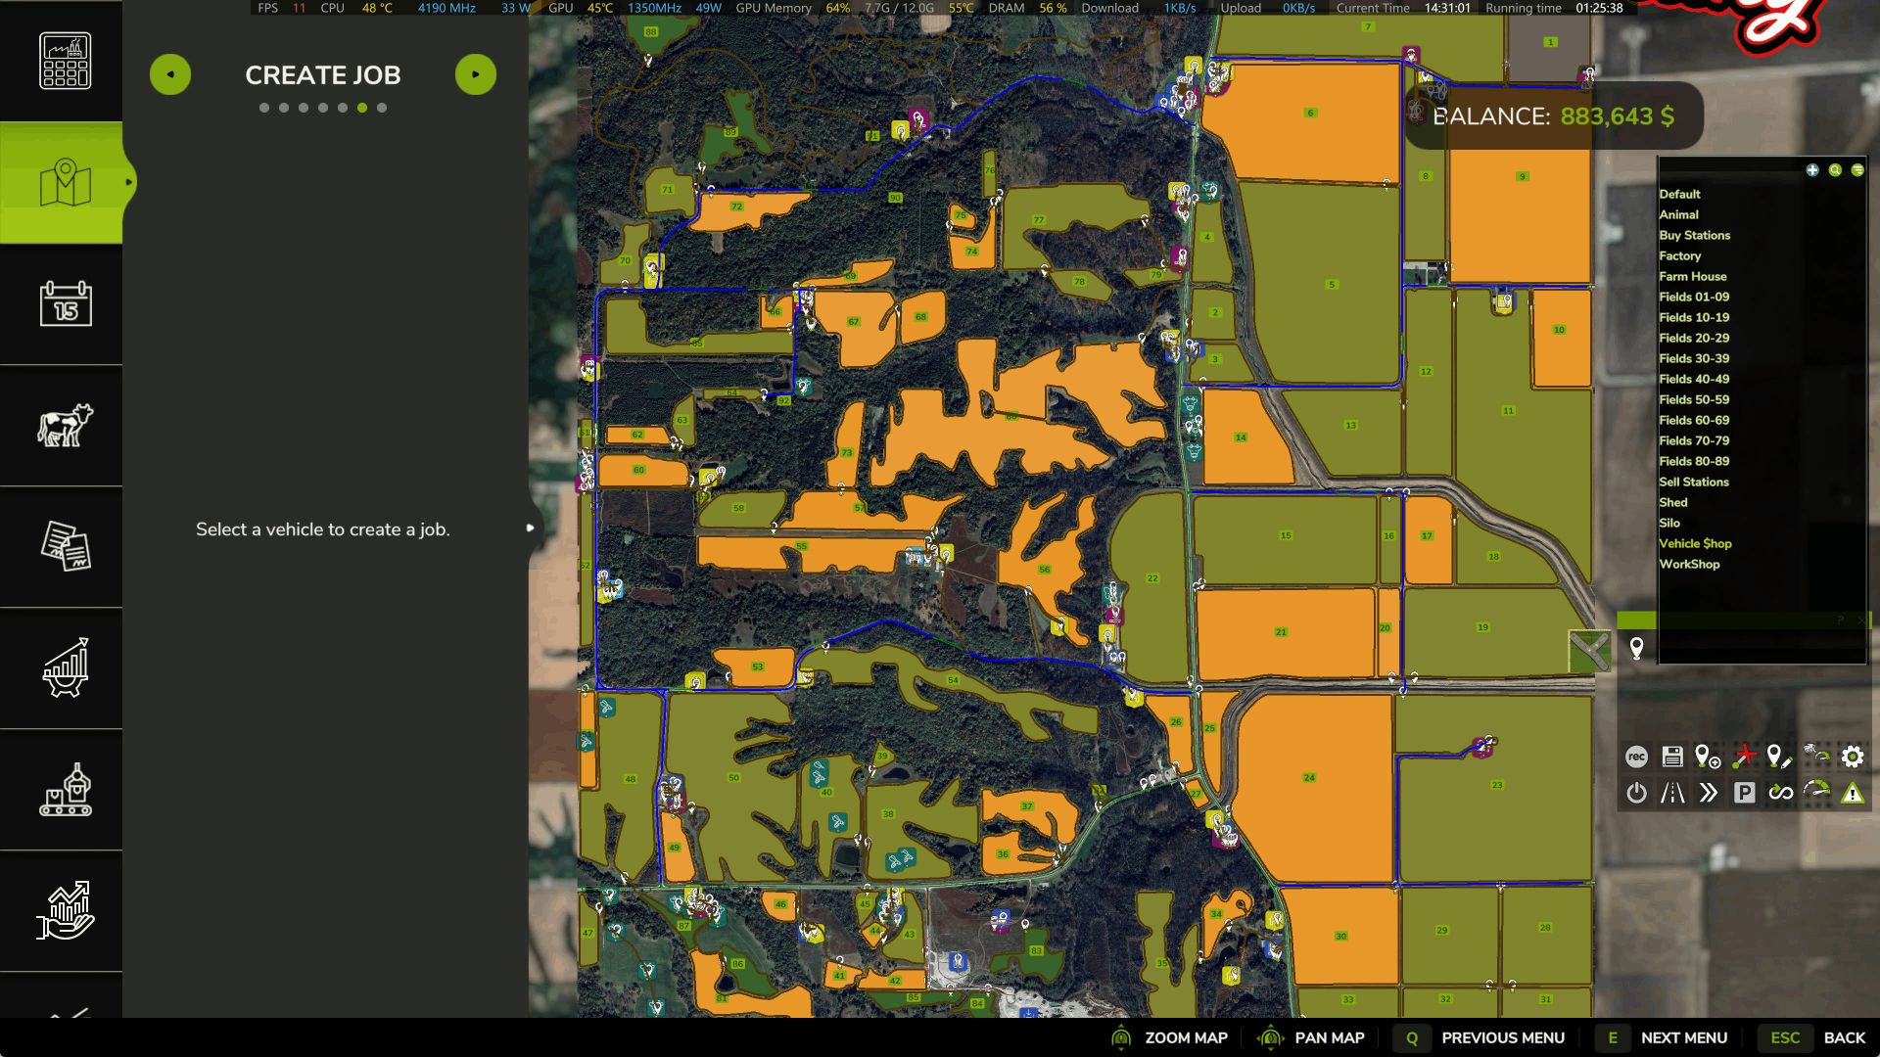Toggle the road lanes display icon
The height and width of the screenshot is (1057, 1880).
pos(1672,793)
